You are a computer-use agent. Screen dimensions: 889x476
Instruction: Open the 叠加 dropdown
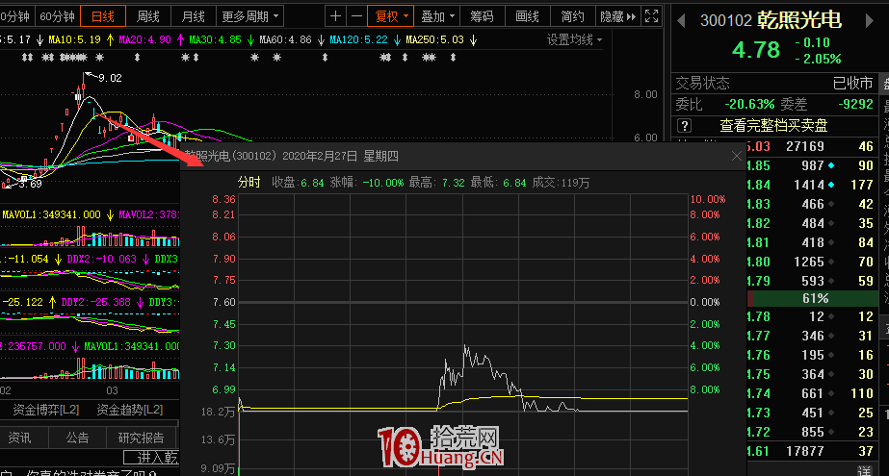tap(437, 16)
